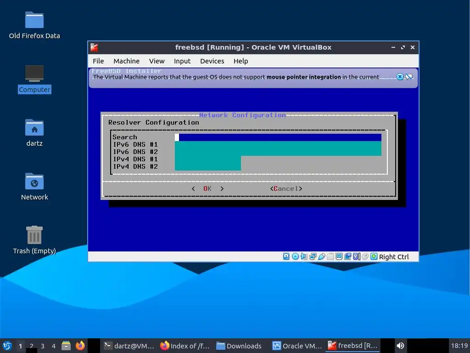The height and width of the screenshot is (353, 470).
Task: Click the grayed mouse integration status icon
Action: [365, 256]
